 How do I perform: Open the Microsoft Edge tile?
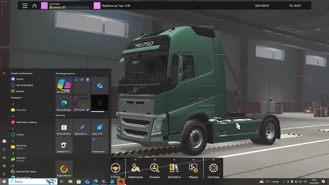pos(64,103)
